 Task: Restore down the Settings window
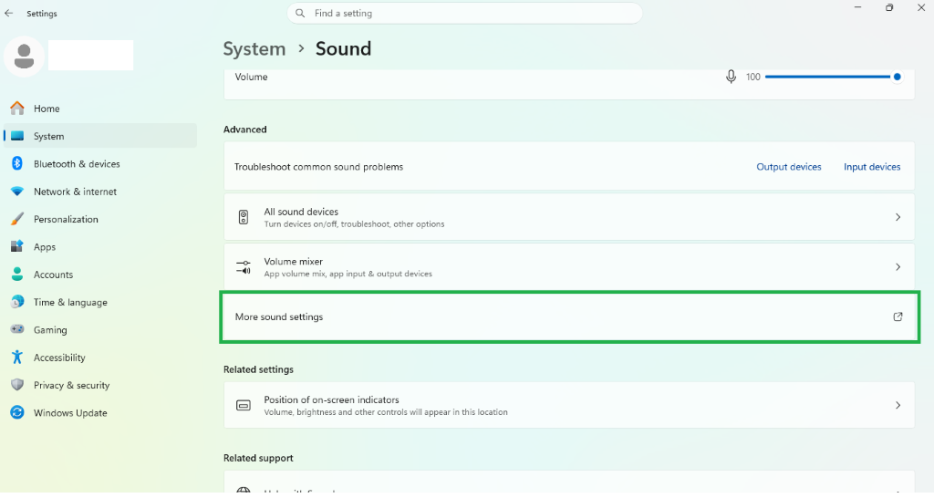coord(888,7)
